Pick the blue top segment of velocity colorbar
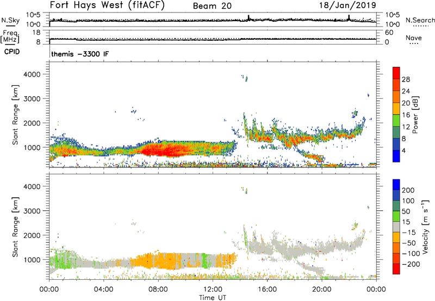435x301 pixels. [x=396, y=185]
